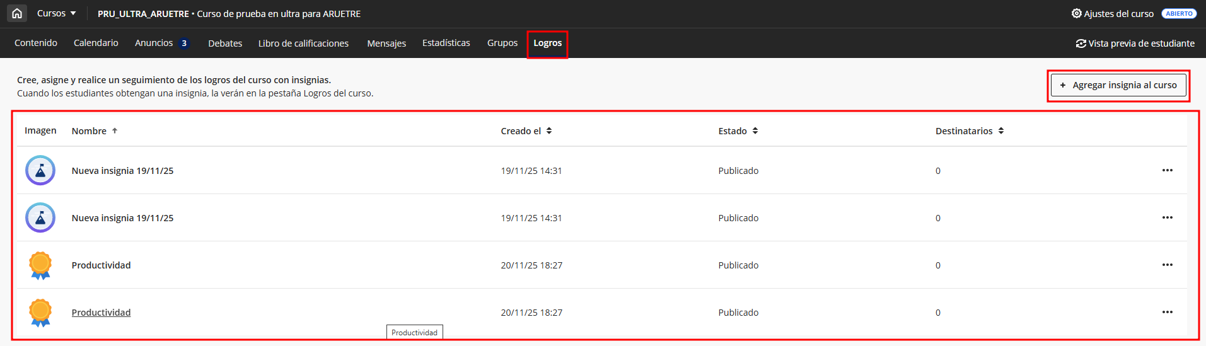Expand the Cursos dropdown menu

click(56, 13)
